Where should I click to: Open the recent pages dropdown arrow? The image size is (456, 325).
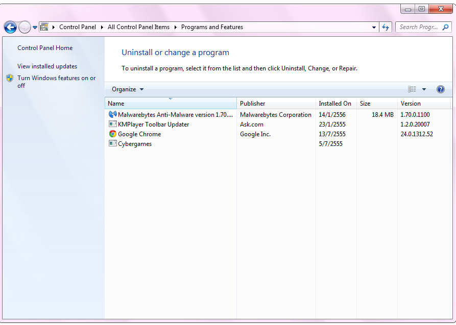click(x=35, y=28)
